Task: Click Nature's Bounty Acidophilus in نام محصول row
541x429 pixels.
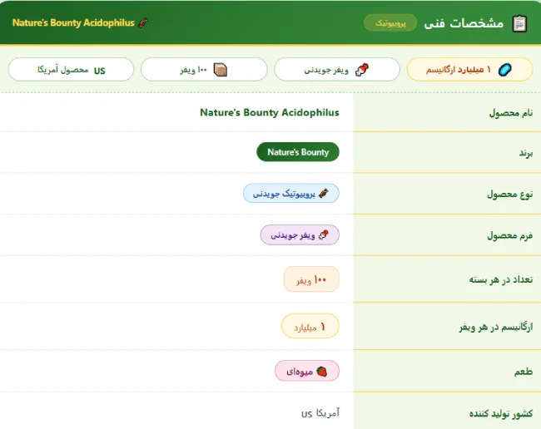Action: 270,113
